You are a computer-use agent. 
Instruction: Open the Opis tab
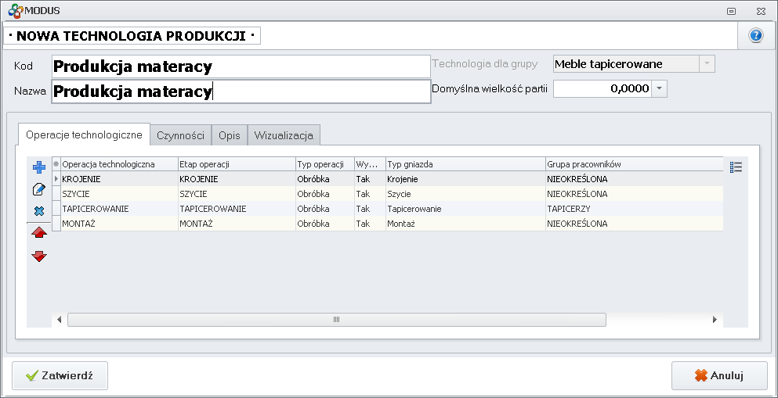click(x=230, y=135)
